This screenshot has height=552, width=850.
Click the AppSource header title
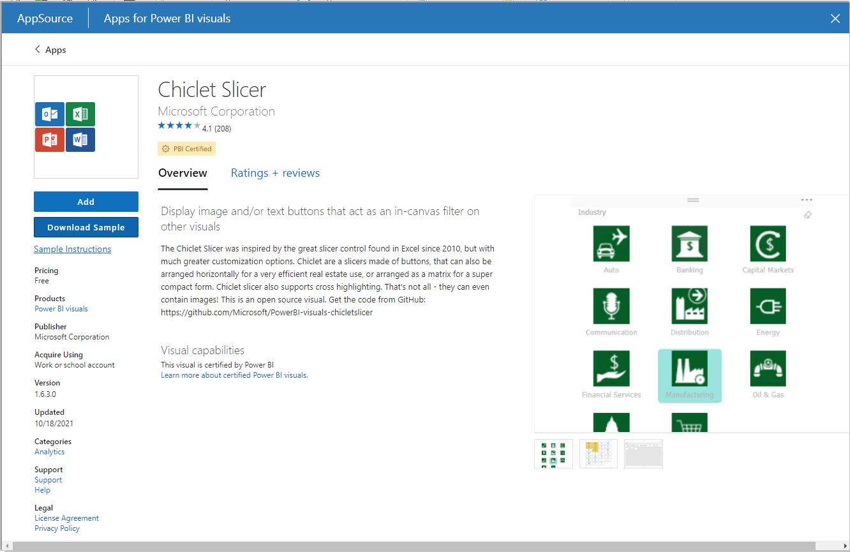(45, 19)
